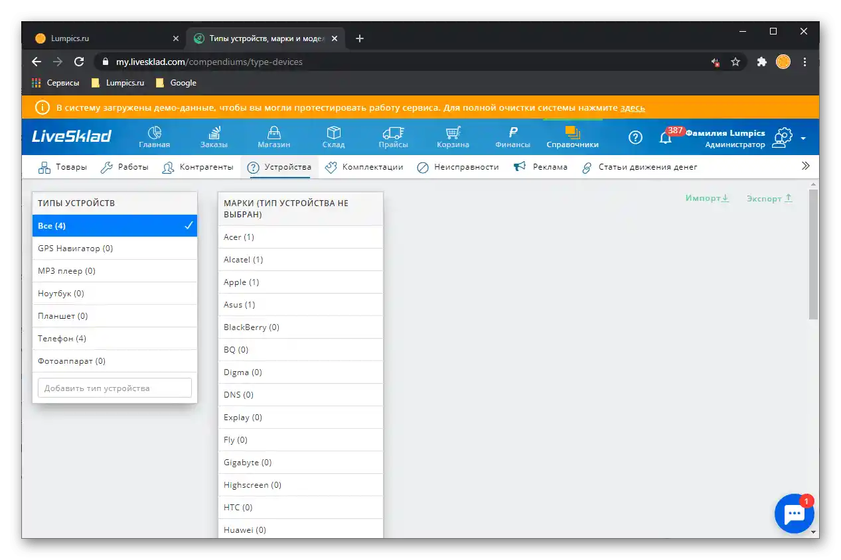
Task: Expand the profile dropdown arrow
Action: click(803, 140)
